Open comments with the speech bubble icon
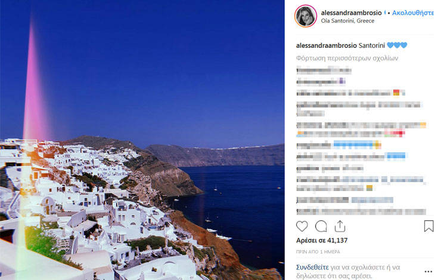 (x=321, y=226)
